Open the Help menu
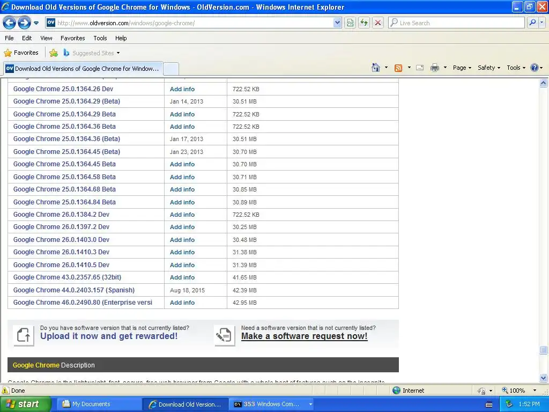The width and height of the screenshot is (549, 412). click(121, 38)
